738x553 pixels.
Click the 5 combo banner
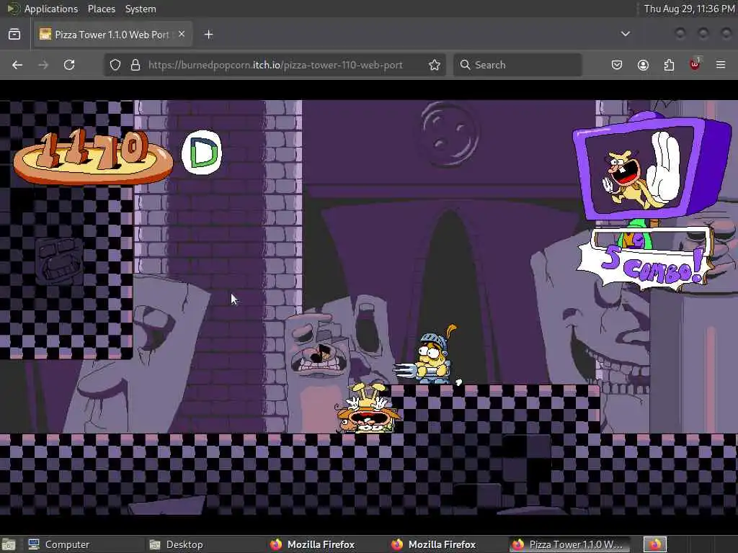644,266
